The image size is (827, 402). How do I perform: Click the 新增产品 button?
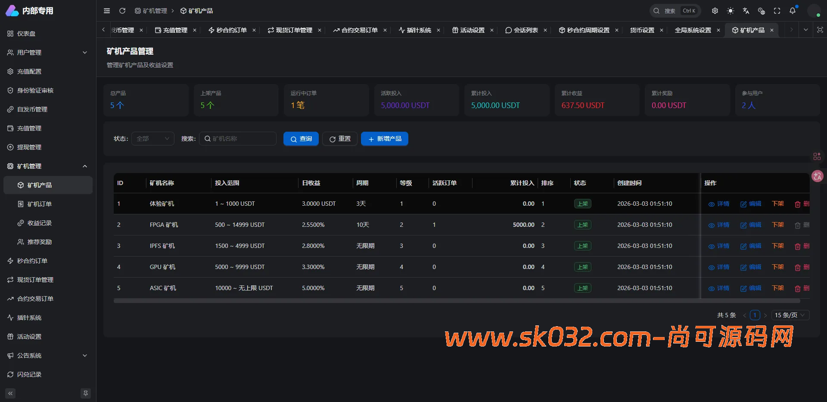pyautogui.click(x=384, y=139)
